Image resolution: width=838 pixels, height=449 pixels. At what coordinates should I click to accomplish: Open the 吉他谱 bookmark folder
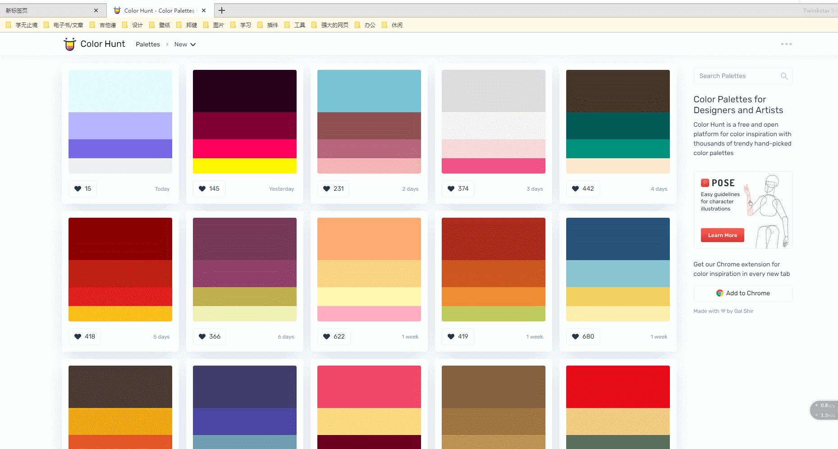point(103,25)
